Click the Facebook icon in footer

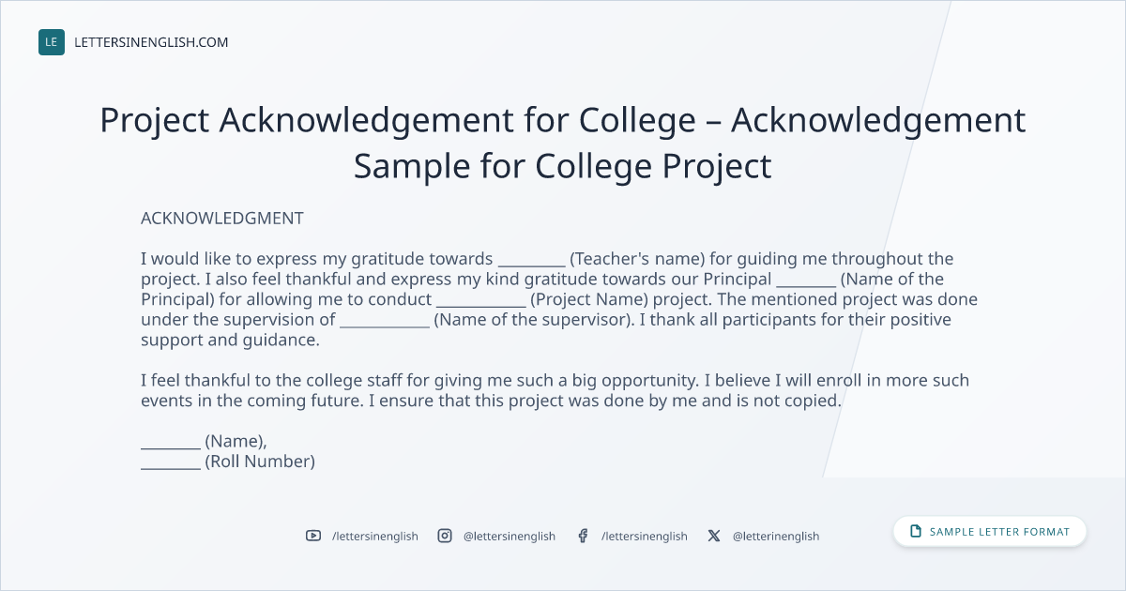[x=583, y=536]
